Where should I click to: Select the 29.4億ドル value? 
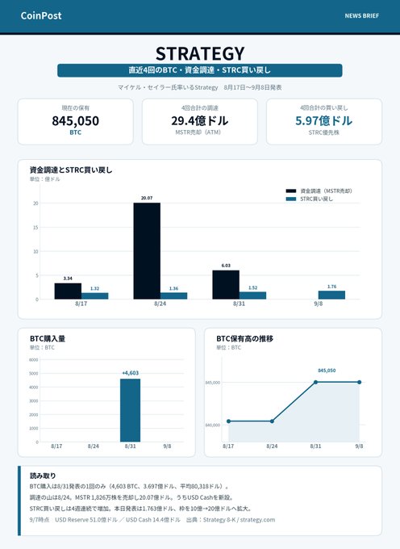(x=200, y=121)
